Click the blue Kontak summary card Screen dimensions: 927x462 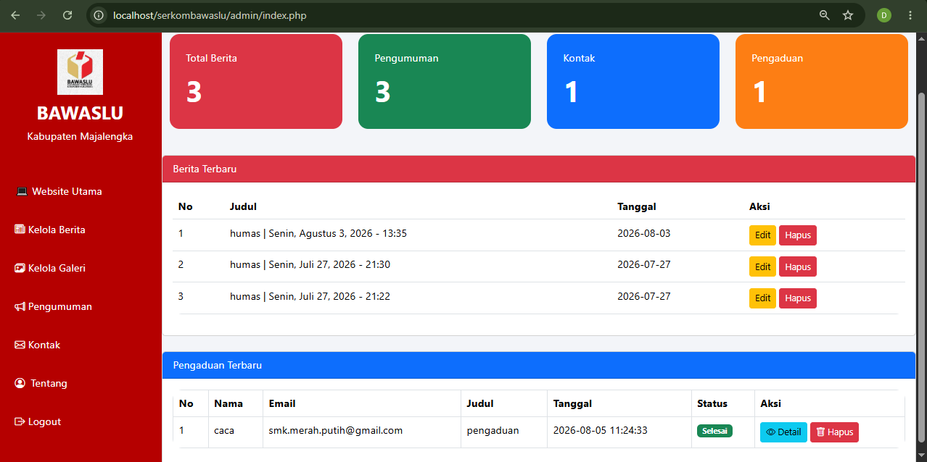[633, 81]
